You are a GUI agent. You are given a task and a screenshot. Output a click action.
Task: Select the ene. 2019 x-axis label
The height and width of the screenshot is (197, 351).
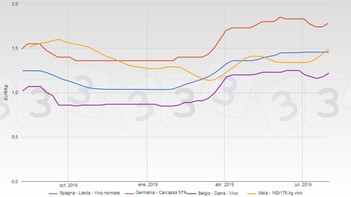147,185
